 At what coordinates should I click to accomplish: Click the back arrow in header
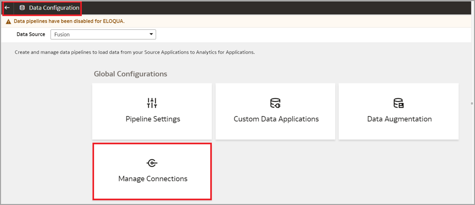click(x=7, y=8)
